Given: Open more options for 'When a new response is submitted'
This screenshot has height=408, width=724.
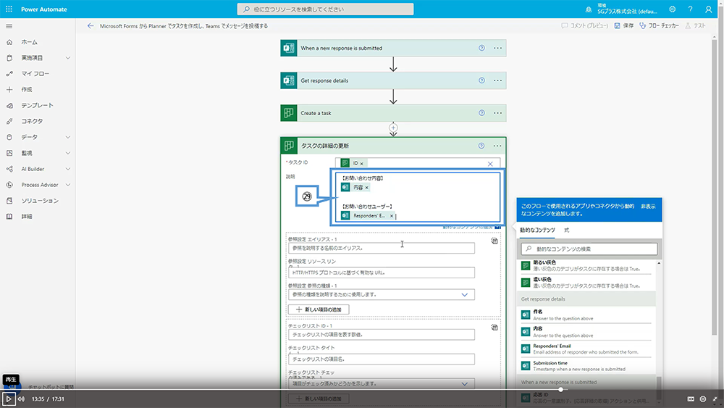Looking at the screenshot, I should point(497,48).
